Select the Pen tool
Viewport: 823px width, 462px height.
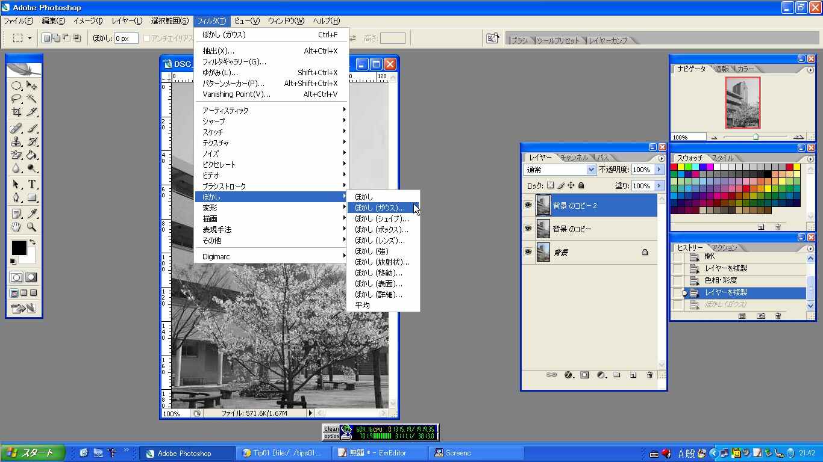click(16, 198)
